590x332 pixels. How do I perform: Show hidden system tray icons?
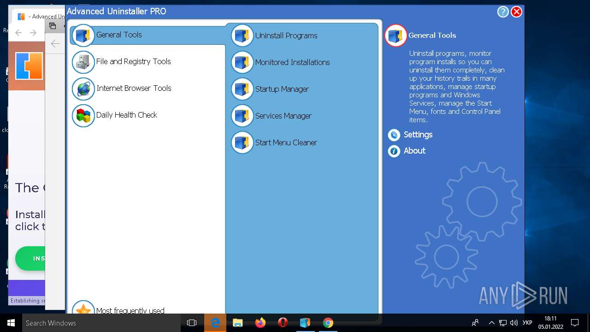[x=491, y=323]
